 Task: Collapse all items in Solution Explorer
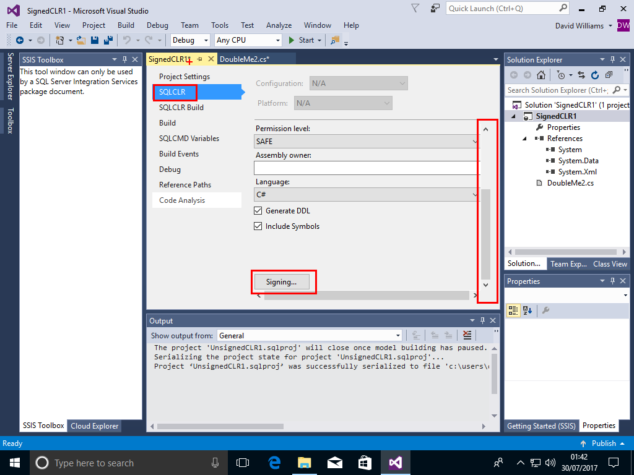[609, 75]
